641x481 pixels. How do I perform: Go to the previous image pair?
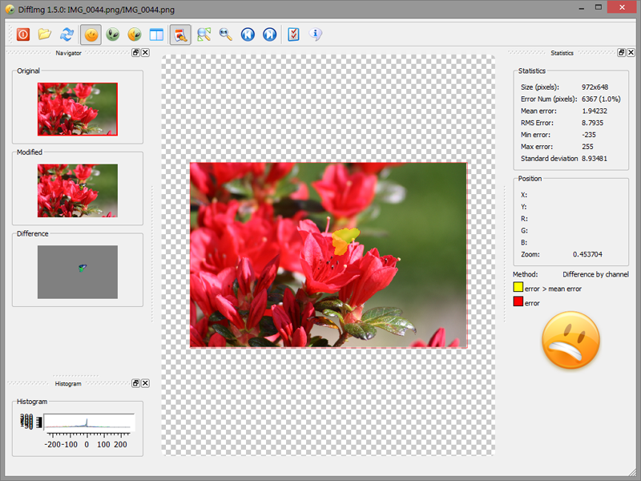coord(248,34)
